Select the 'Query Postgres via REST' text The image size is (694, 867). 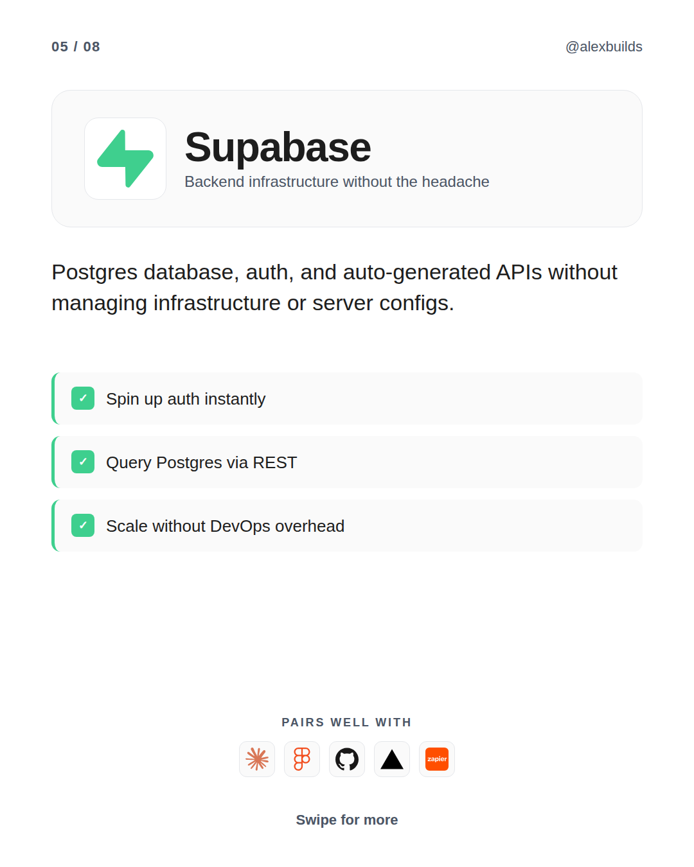201,462
